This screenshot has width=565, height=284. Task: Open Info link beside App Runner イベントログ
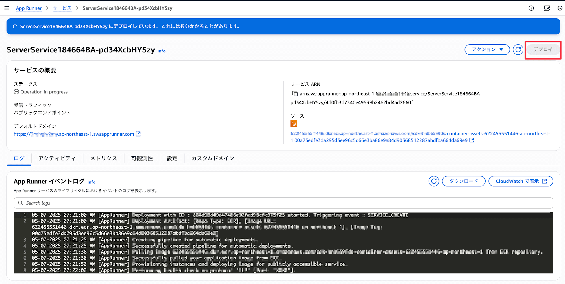[x=91, y=182]
